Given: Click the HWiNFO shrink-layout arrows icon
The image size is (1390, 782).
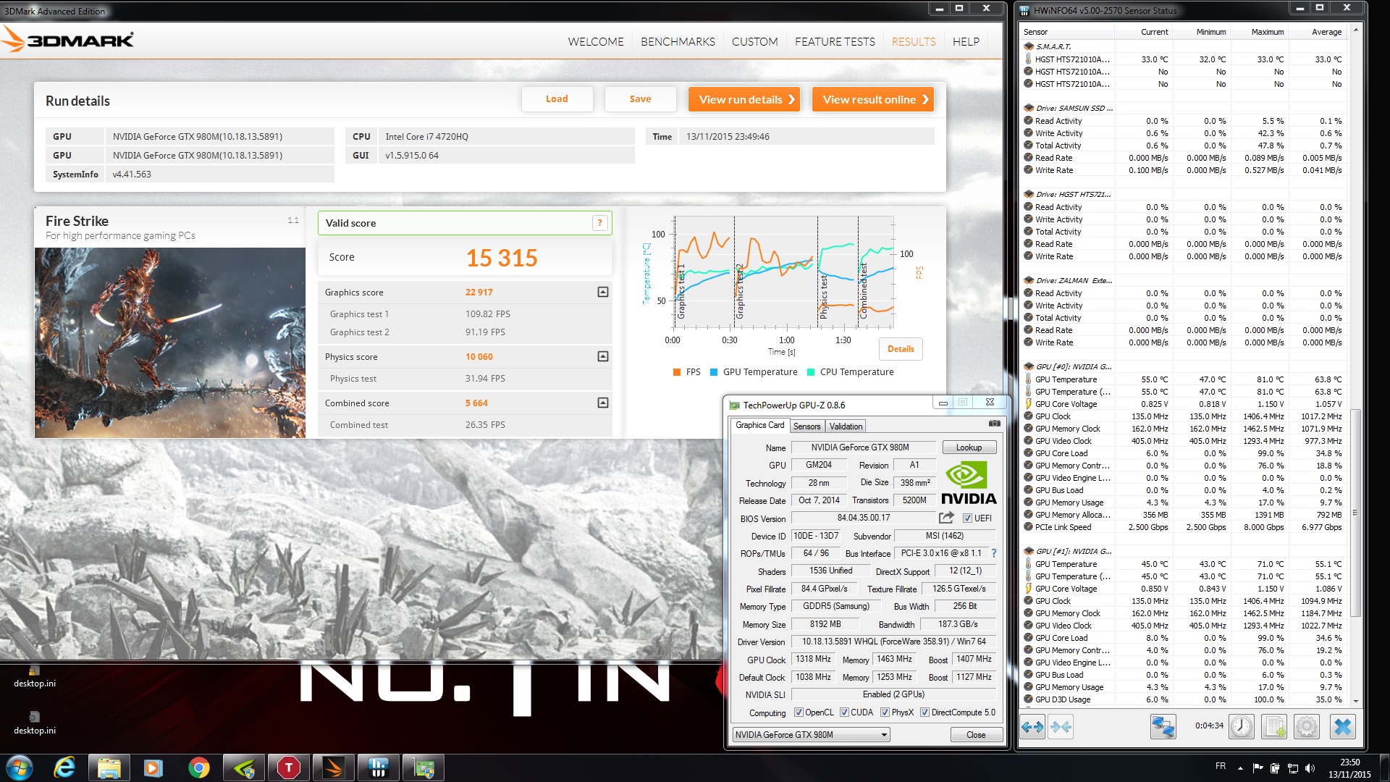Looking at the screenshot, I should click(1061, 726).
